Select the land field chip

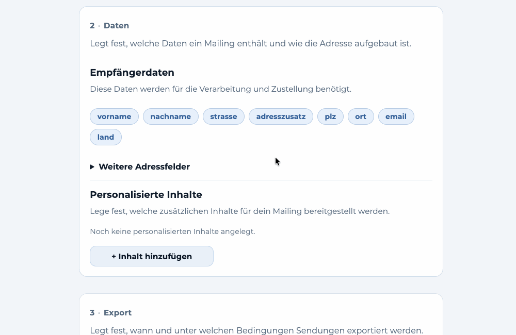(106, 137)
